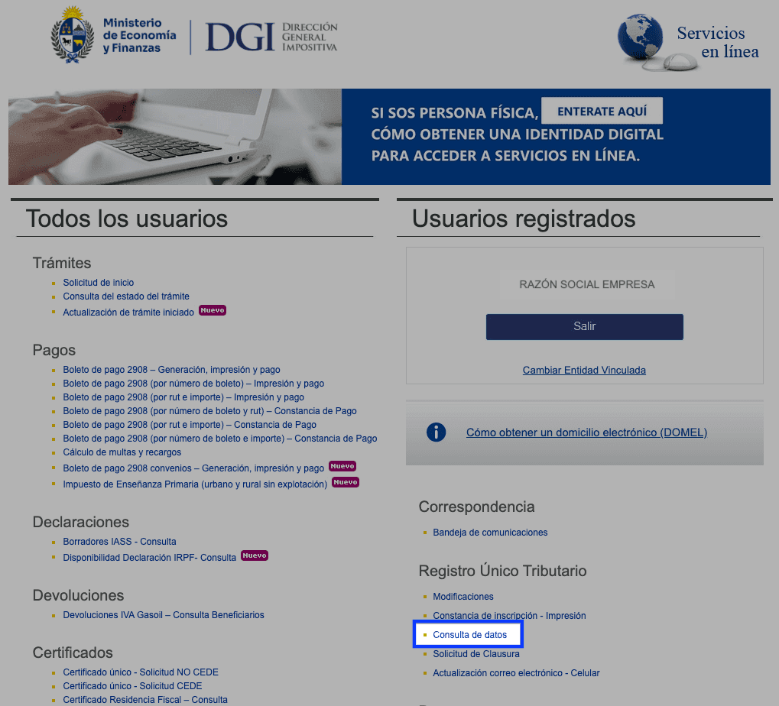Viewport: 779px width, 706px height.
Task: Click the Usuarios registrados heading
Action: [x=524, y=219]
